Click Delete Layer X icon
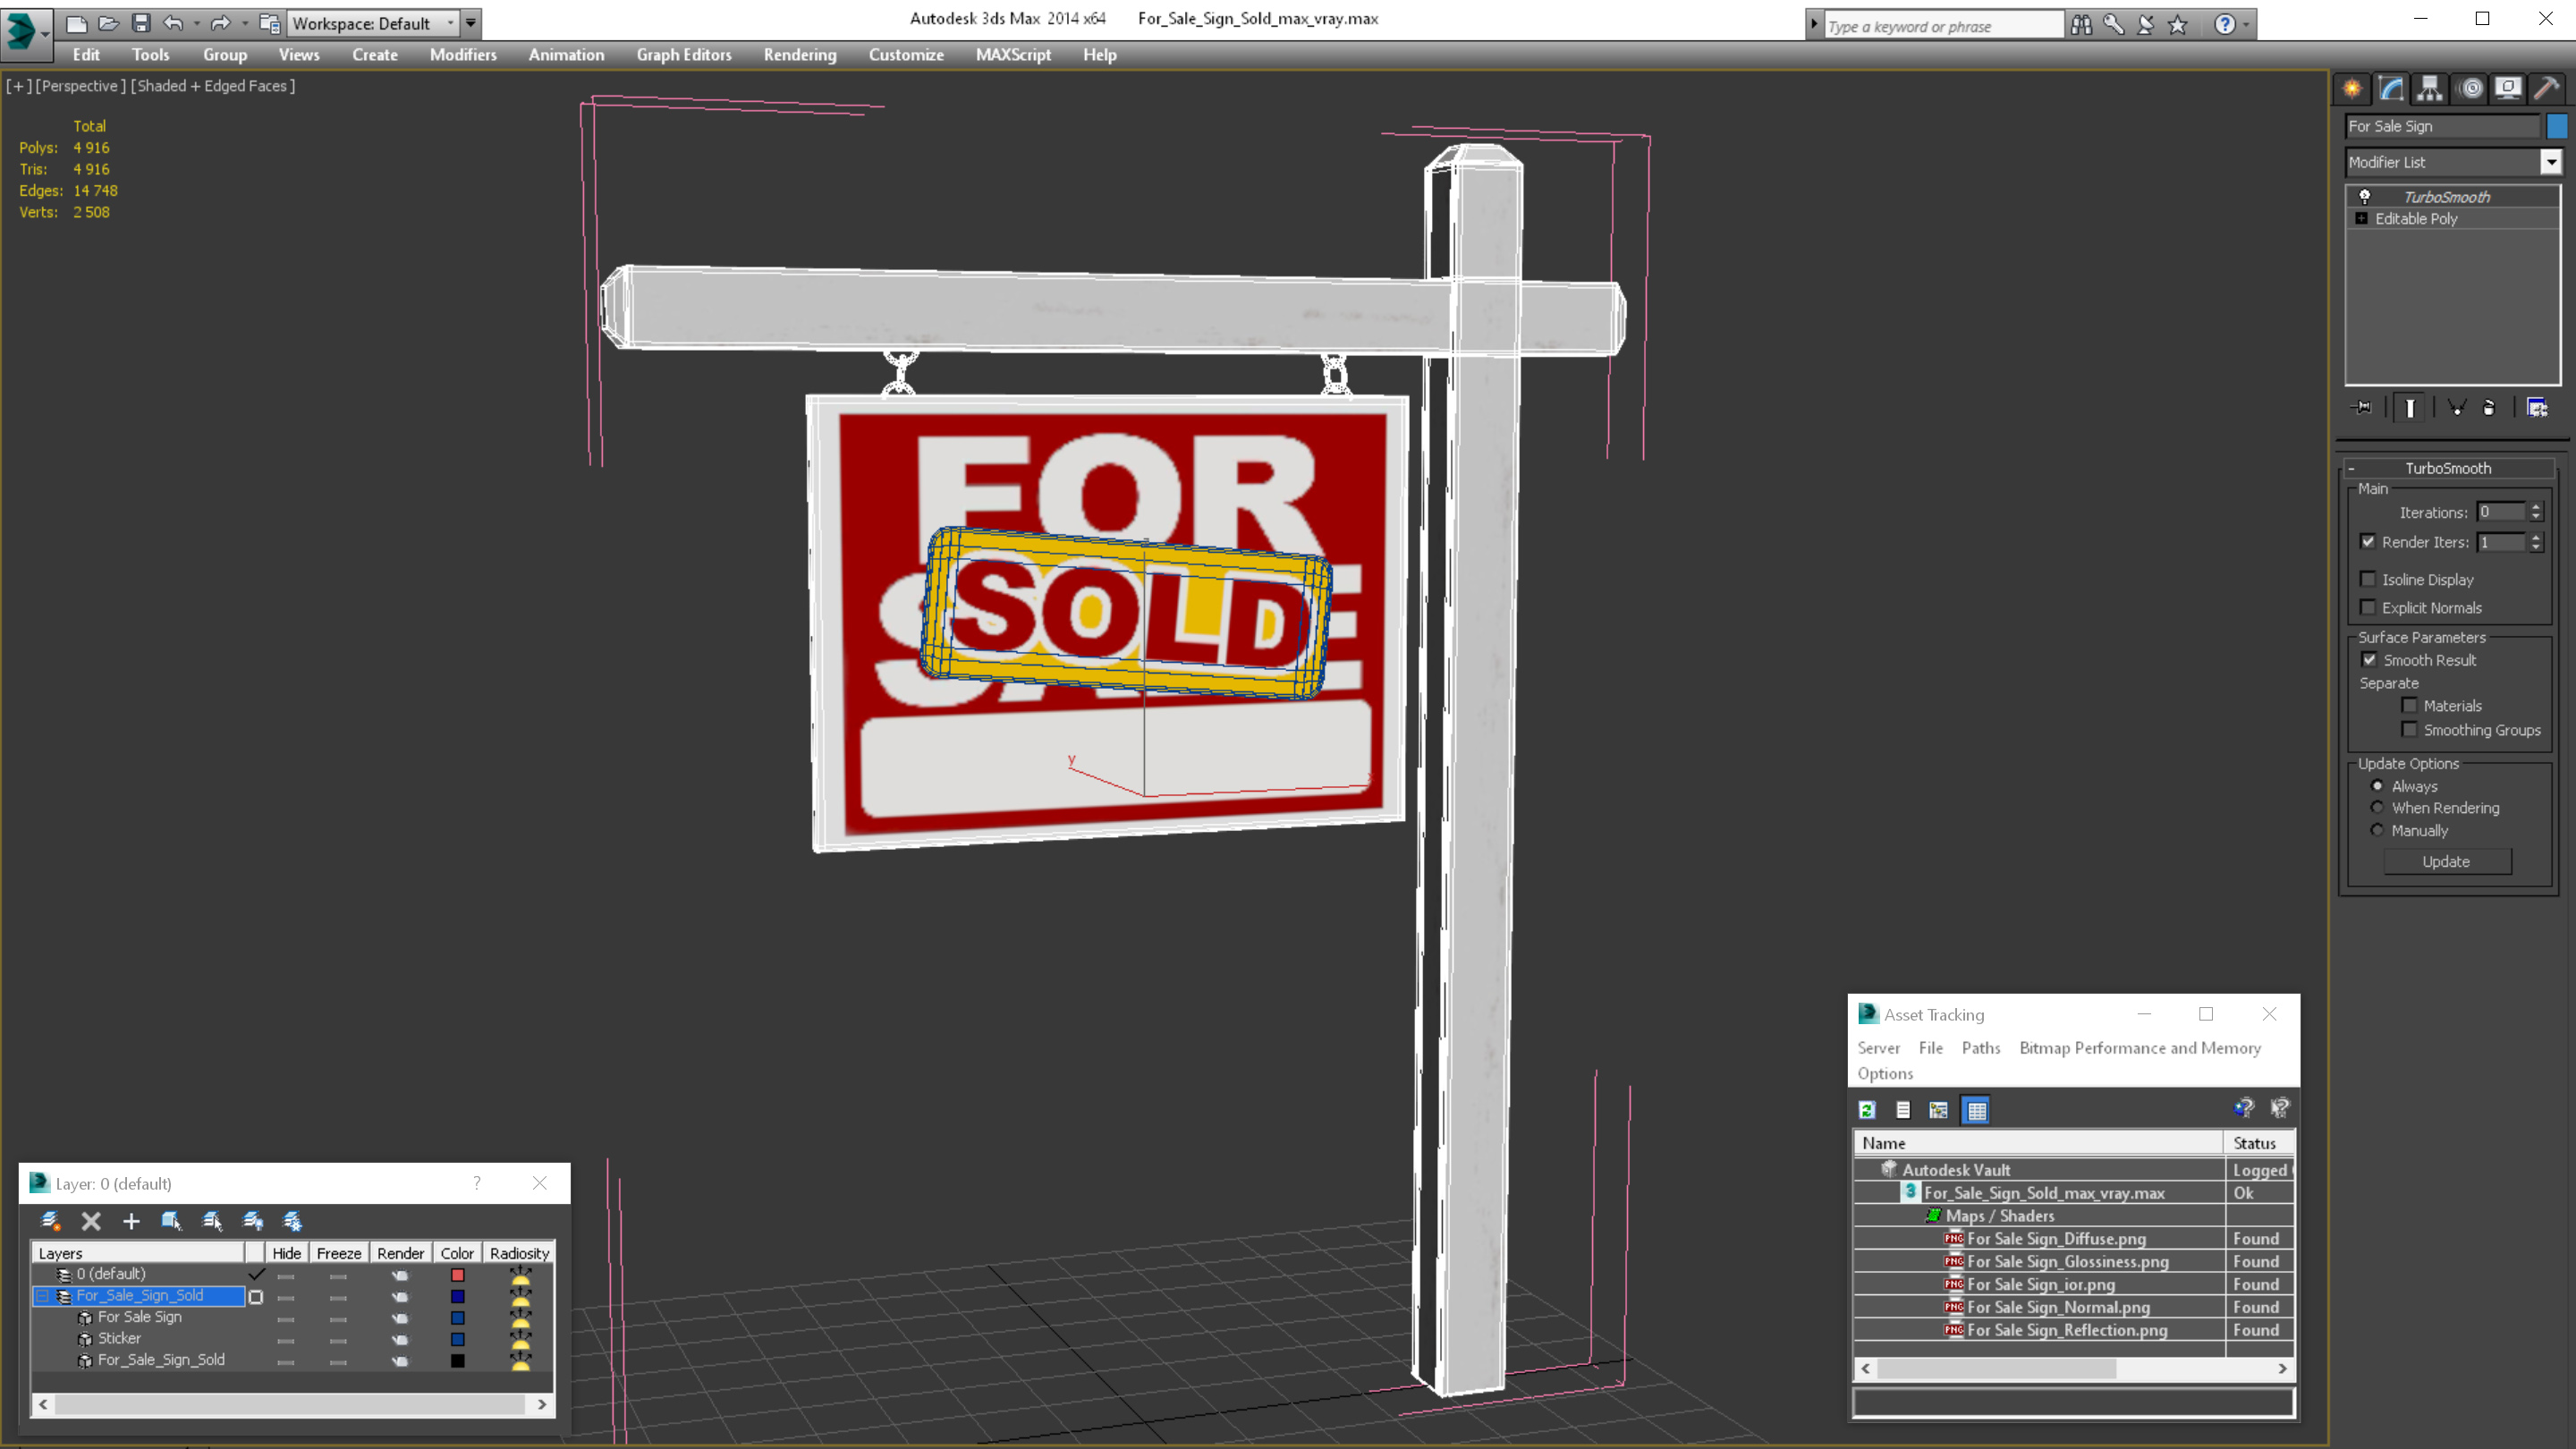2576x1449 pixels. [91, 1221]
